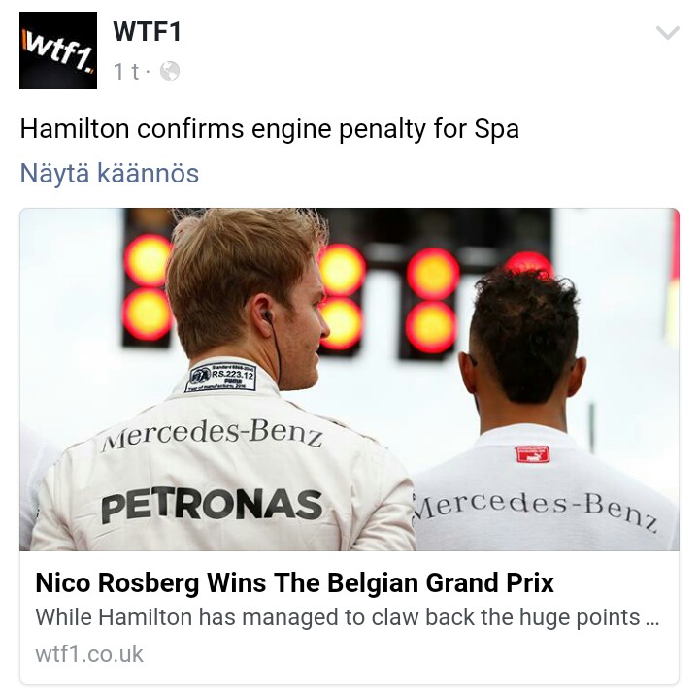Click the earphone in the blond driver's ear
Image resolution: width=699 pixels, height=695 pixels.
pos(268,316)
